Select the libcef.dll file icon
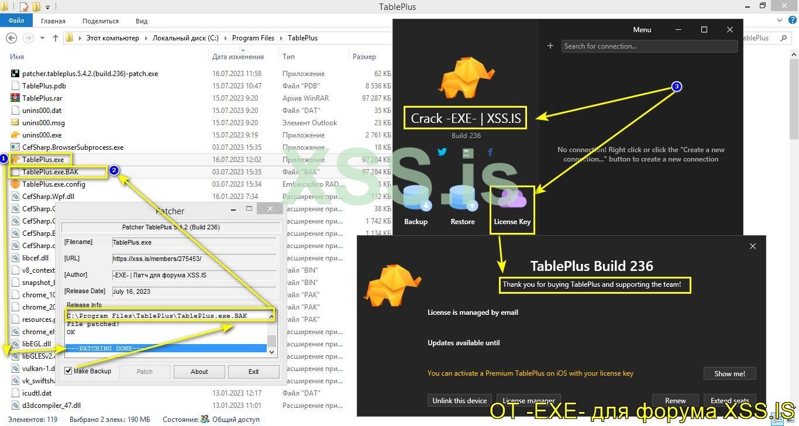The width and height of the screenshot is (799, 426). point(15,258)
